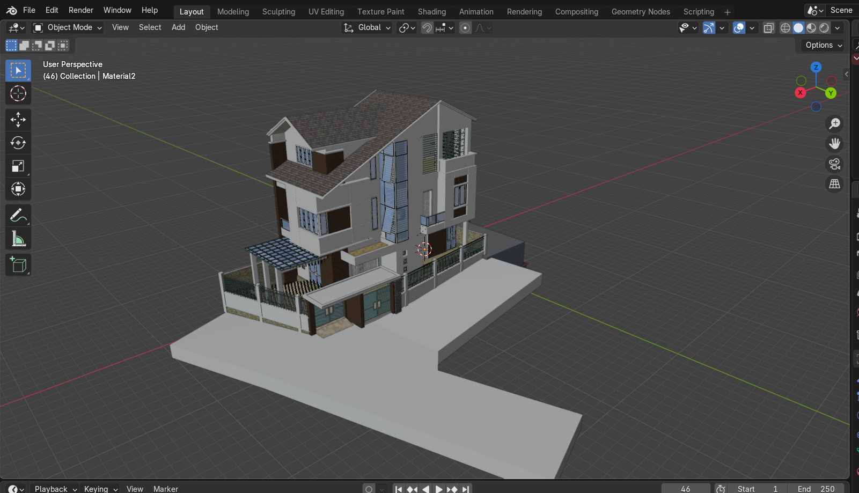859x493 pixels.
Task: Activate the 3D Cursor tool
Action: [x=18, y=93]
